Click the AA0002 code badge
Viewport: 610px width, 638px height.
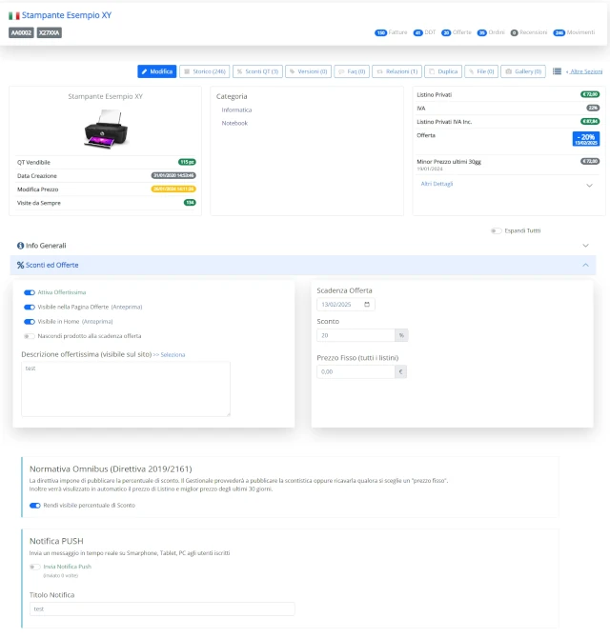(21, 32)
